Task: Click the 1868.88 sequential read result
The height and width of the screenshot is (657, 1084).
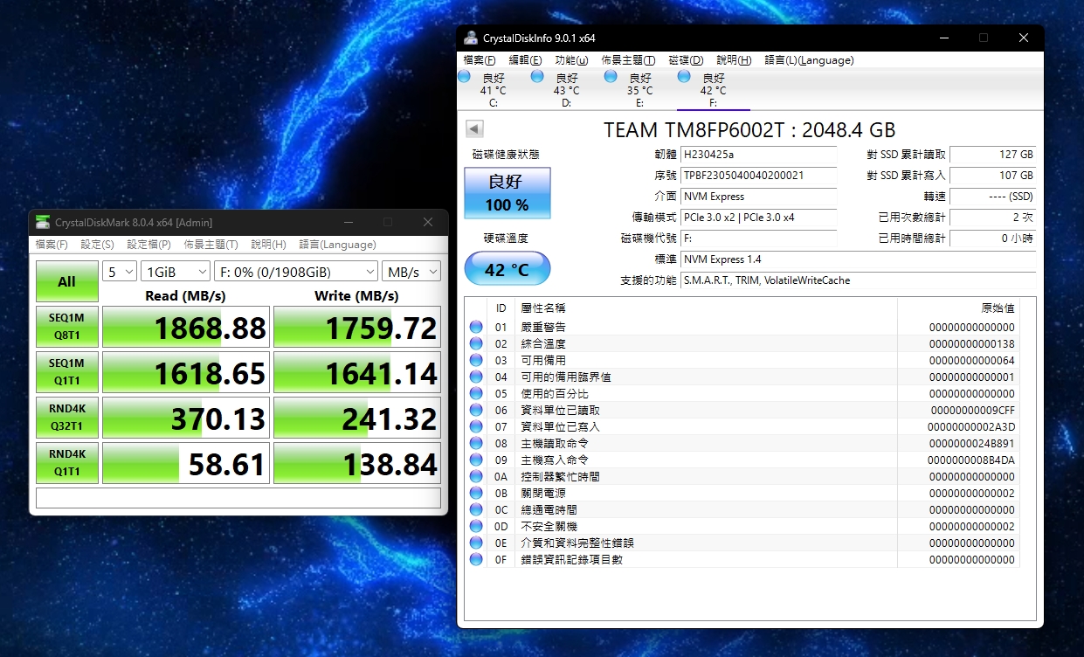Action: (x=185, y=328)
